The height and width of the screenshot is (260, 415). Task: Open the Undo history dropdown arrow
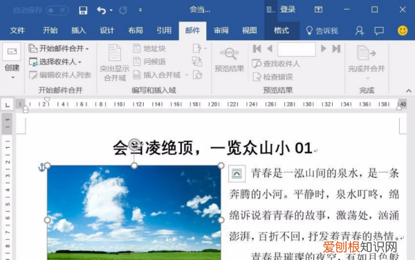(x=111, y=10)
